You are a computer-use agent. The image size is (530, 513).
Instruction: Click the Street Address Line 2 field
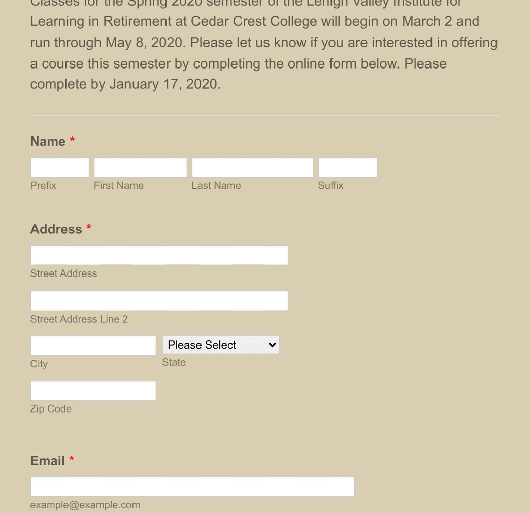[x=159, y=300]
